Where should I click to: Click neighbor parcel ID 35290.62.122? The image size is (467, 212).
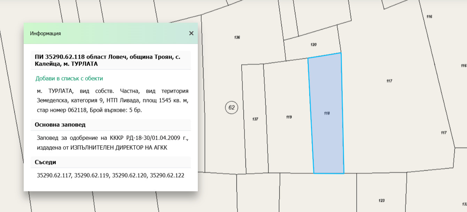pyautogui.click(x=167, y=176)
